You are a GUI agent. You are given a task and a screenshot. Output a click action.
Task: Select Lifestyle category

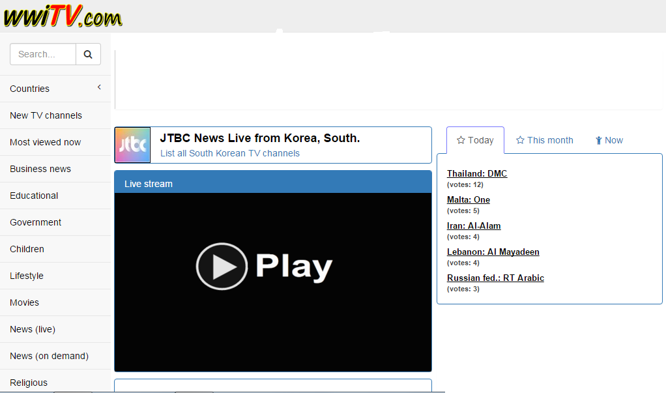pyautogui.click(x=55, y=276)
